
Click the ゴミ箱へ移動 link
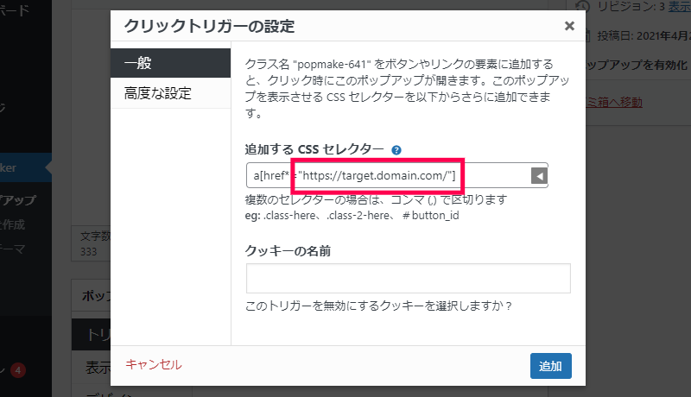(614, 102)
